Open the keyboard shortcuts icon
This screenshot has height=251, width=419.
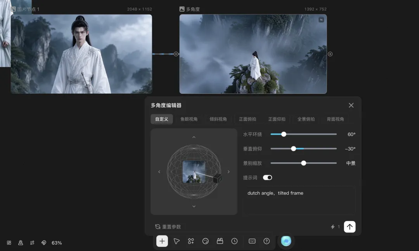click(x=252, y=241)
